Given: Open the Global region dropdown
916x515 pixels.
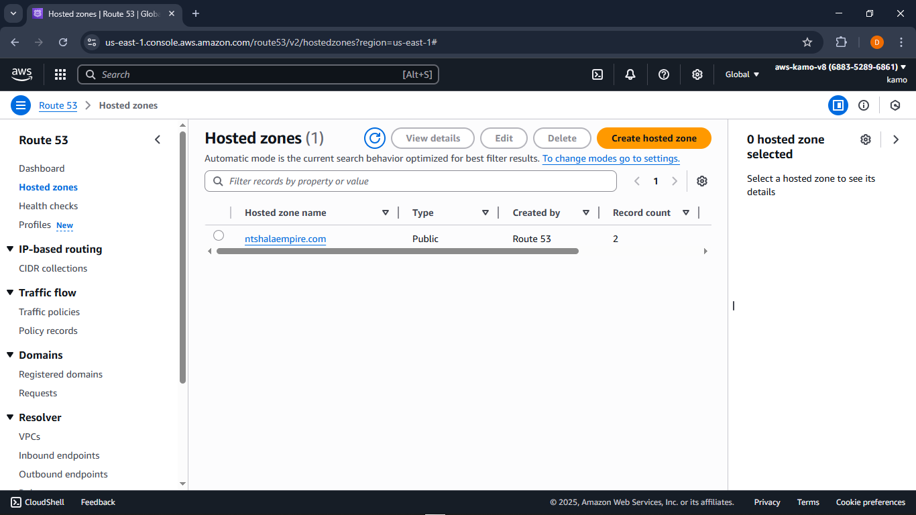Looking at the screenshot, I should click(x=742, y=74).
